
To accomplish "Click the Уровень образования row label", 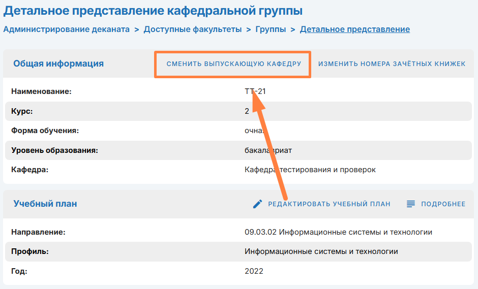I will point(54,150).
